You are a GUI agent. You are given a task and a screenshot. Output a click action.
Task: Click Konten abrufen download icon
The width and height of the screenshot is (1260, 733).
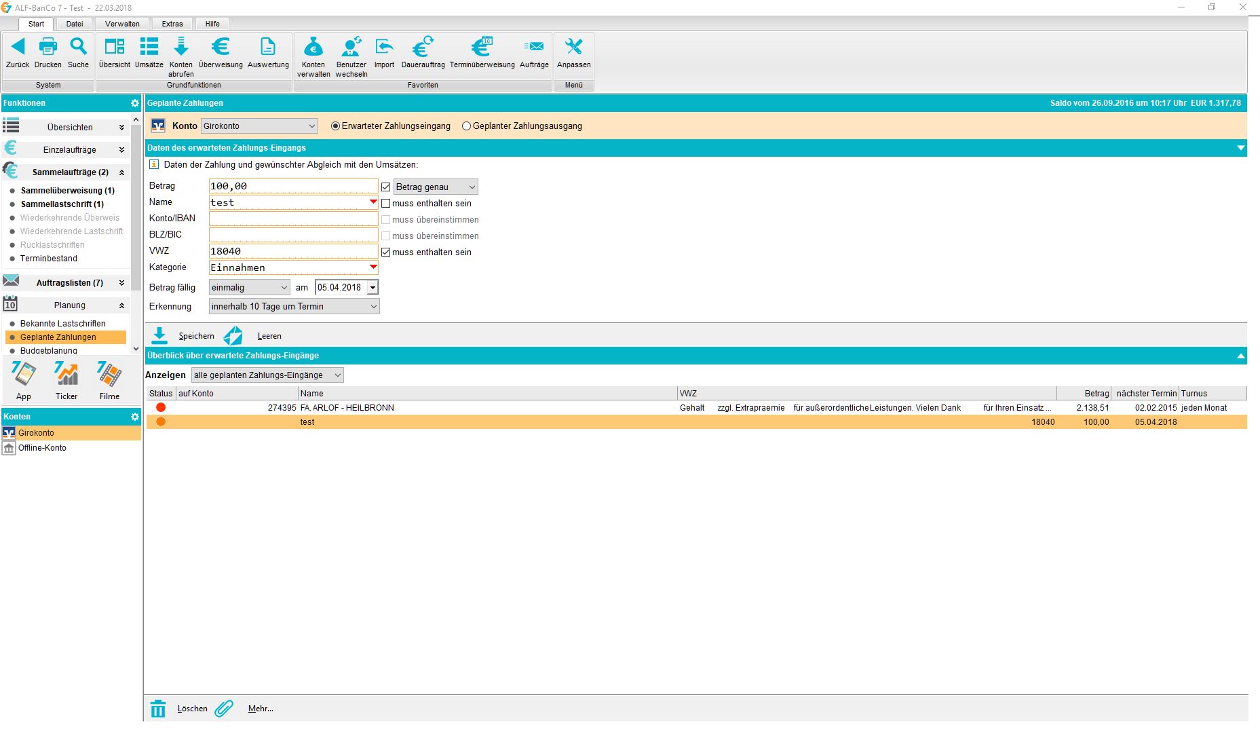(x=181, y=47)
